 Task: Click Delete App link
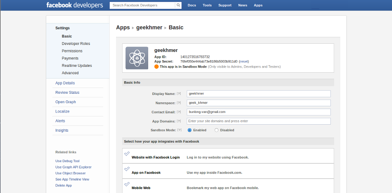click(64, 186)
